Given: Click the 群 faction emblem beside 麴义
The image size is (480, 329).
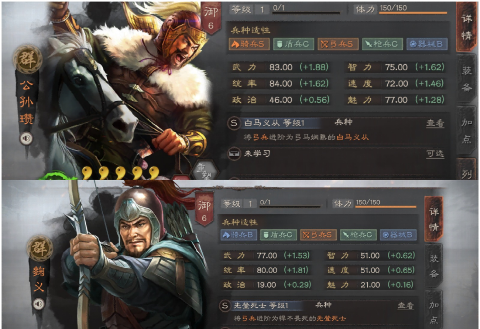Looking at the screenshot, I should coord(40,248).
